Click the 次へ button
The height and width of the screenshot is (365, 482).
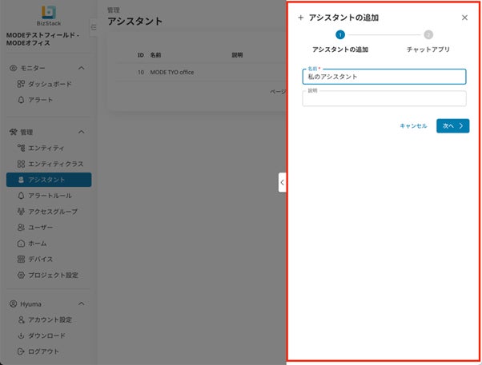coord(453,125)
